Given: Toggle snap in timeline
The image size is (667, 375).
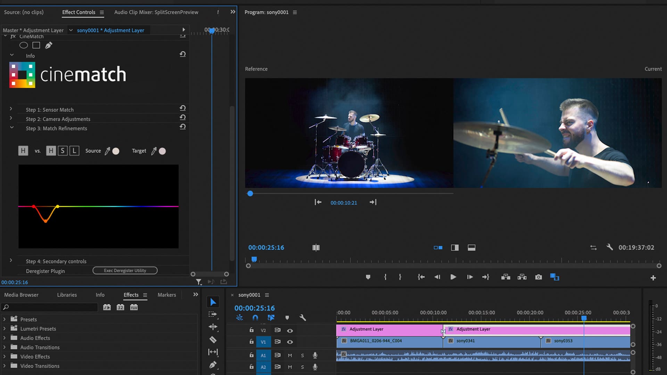Looking at the screenshot, I should [255, 318].
